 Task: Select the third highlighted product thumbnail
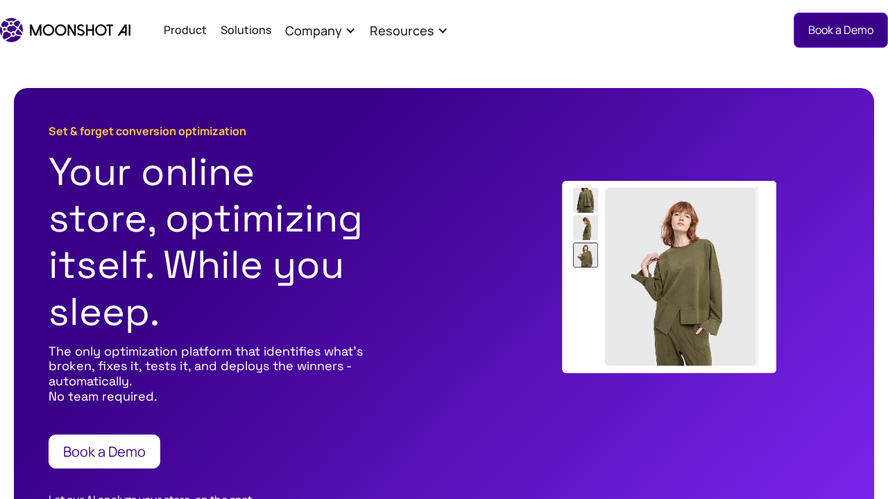tap(585, 255)
